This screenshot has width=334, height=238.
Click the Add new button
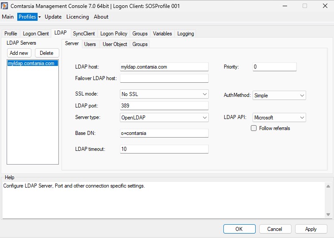(19, 53)
